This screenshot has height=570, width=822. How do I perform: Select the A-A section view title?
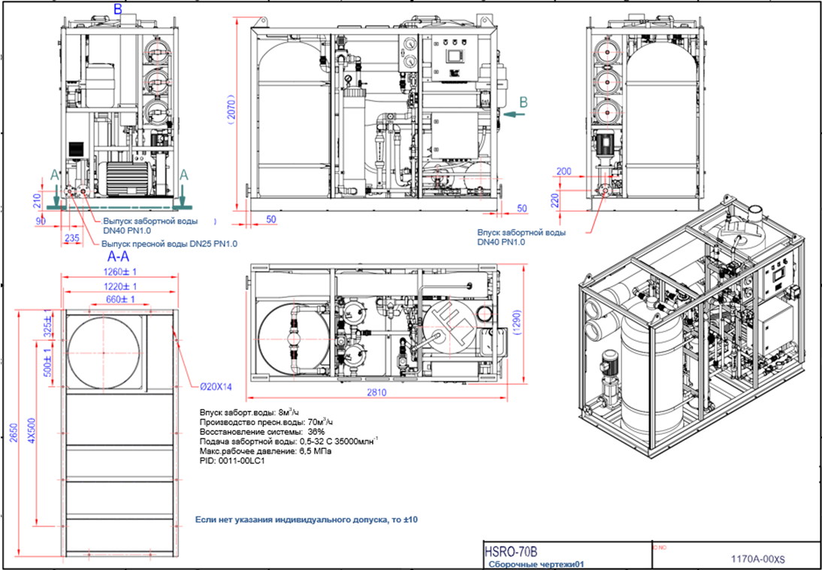[x=115, y=258]
